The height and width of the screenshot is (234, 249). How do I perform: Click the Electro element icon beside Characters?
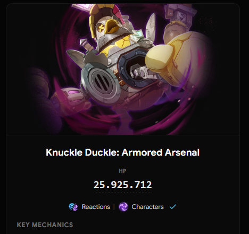(x=123, y=207)
